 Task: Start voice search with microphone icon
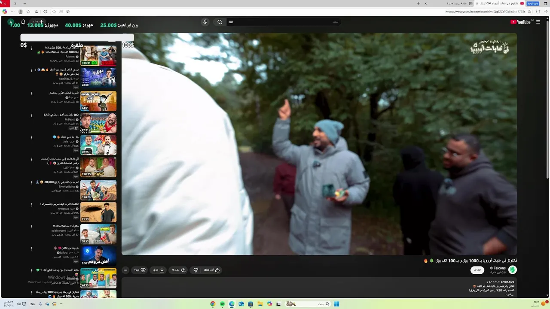(x=205, y=22)
